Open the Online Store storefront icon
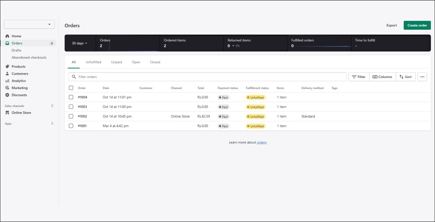Screen dimensions: 435x222 (7, 113)
